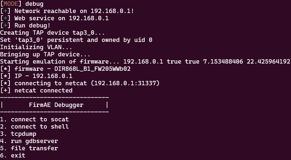Click the [MODE] debug line
The height and width of the screenshot is (160, 291).
pyautogui.click(x=22, y=4)
